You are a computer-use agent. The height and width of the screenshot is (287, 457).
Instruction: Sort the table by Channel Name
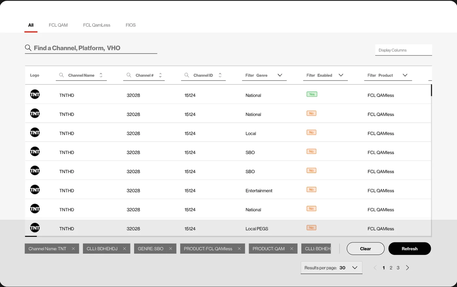point(101,75)
